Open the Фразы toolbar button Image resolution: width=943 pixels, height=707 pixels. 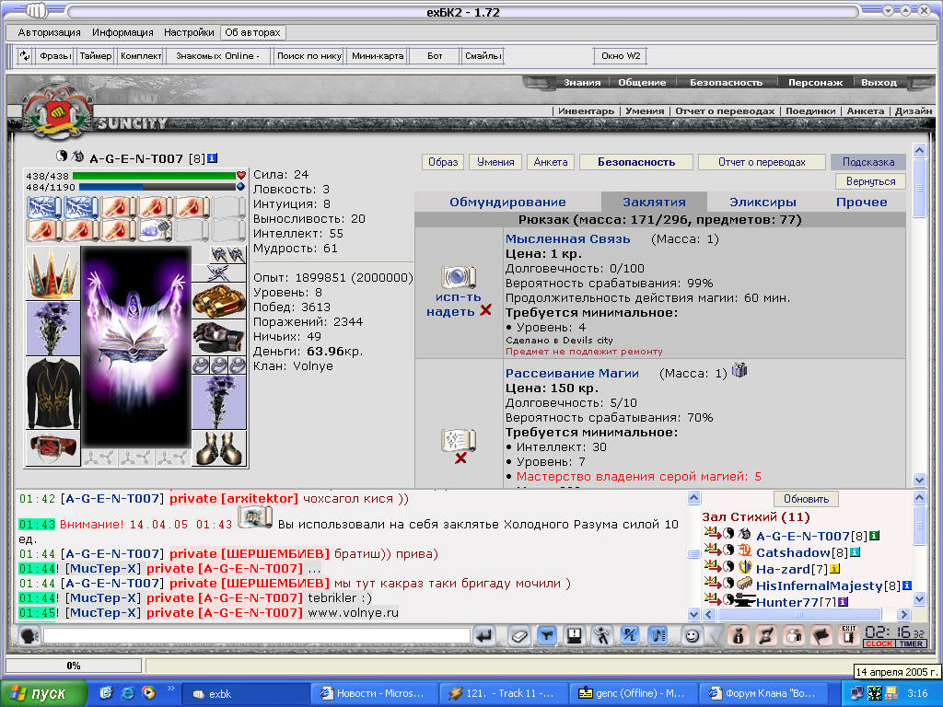[x=55, y=56]
